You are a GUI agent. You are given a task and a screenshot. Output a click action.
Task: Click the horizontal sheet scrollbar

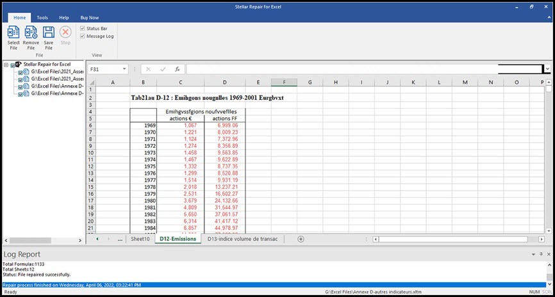click(453, 239)
